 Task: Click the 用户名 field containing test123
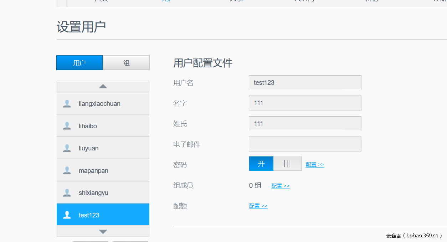pyautogui.click(x=305, y=83)
